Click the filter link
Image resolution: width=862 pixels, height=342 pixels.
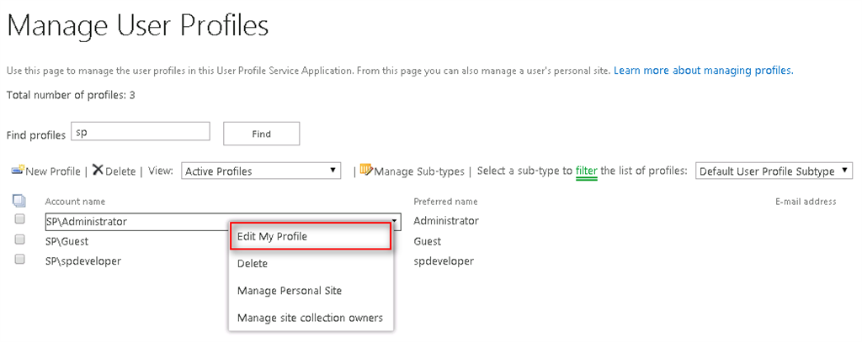click(587, 171)
